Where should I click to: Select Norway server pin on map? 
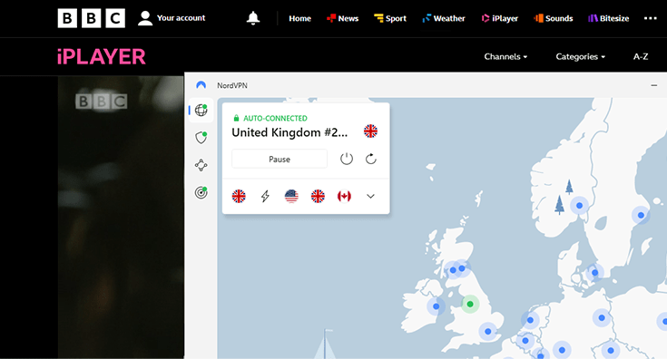pyautogui.click(x=579, y=206)
